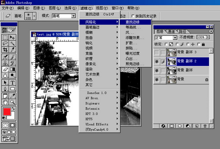Select the Rectangle shape tool
This screenshot has width=220, height=149.
point(13,89)
